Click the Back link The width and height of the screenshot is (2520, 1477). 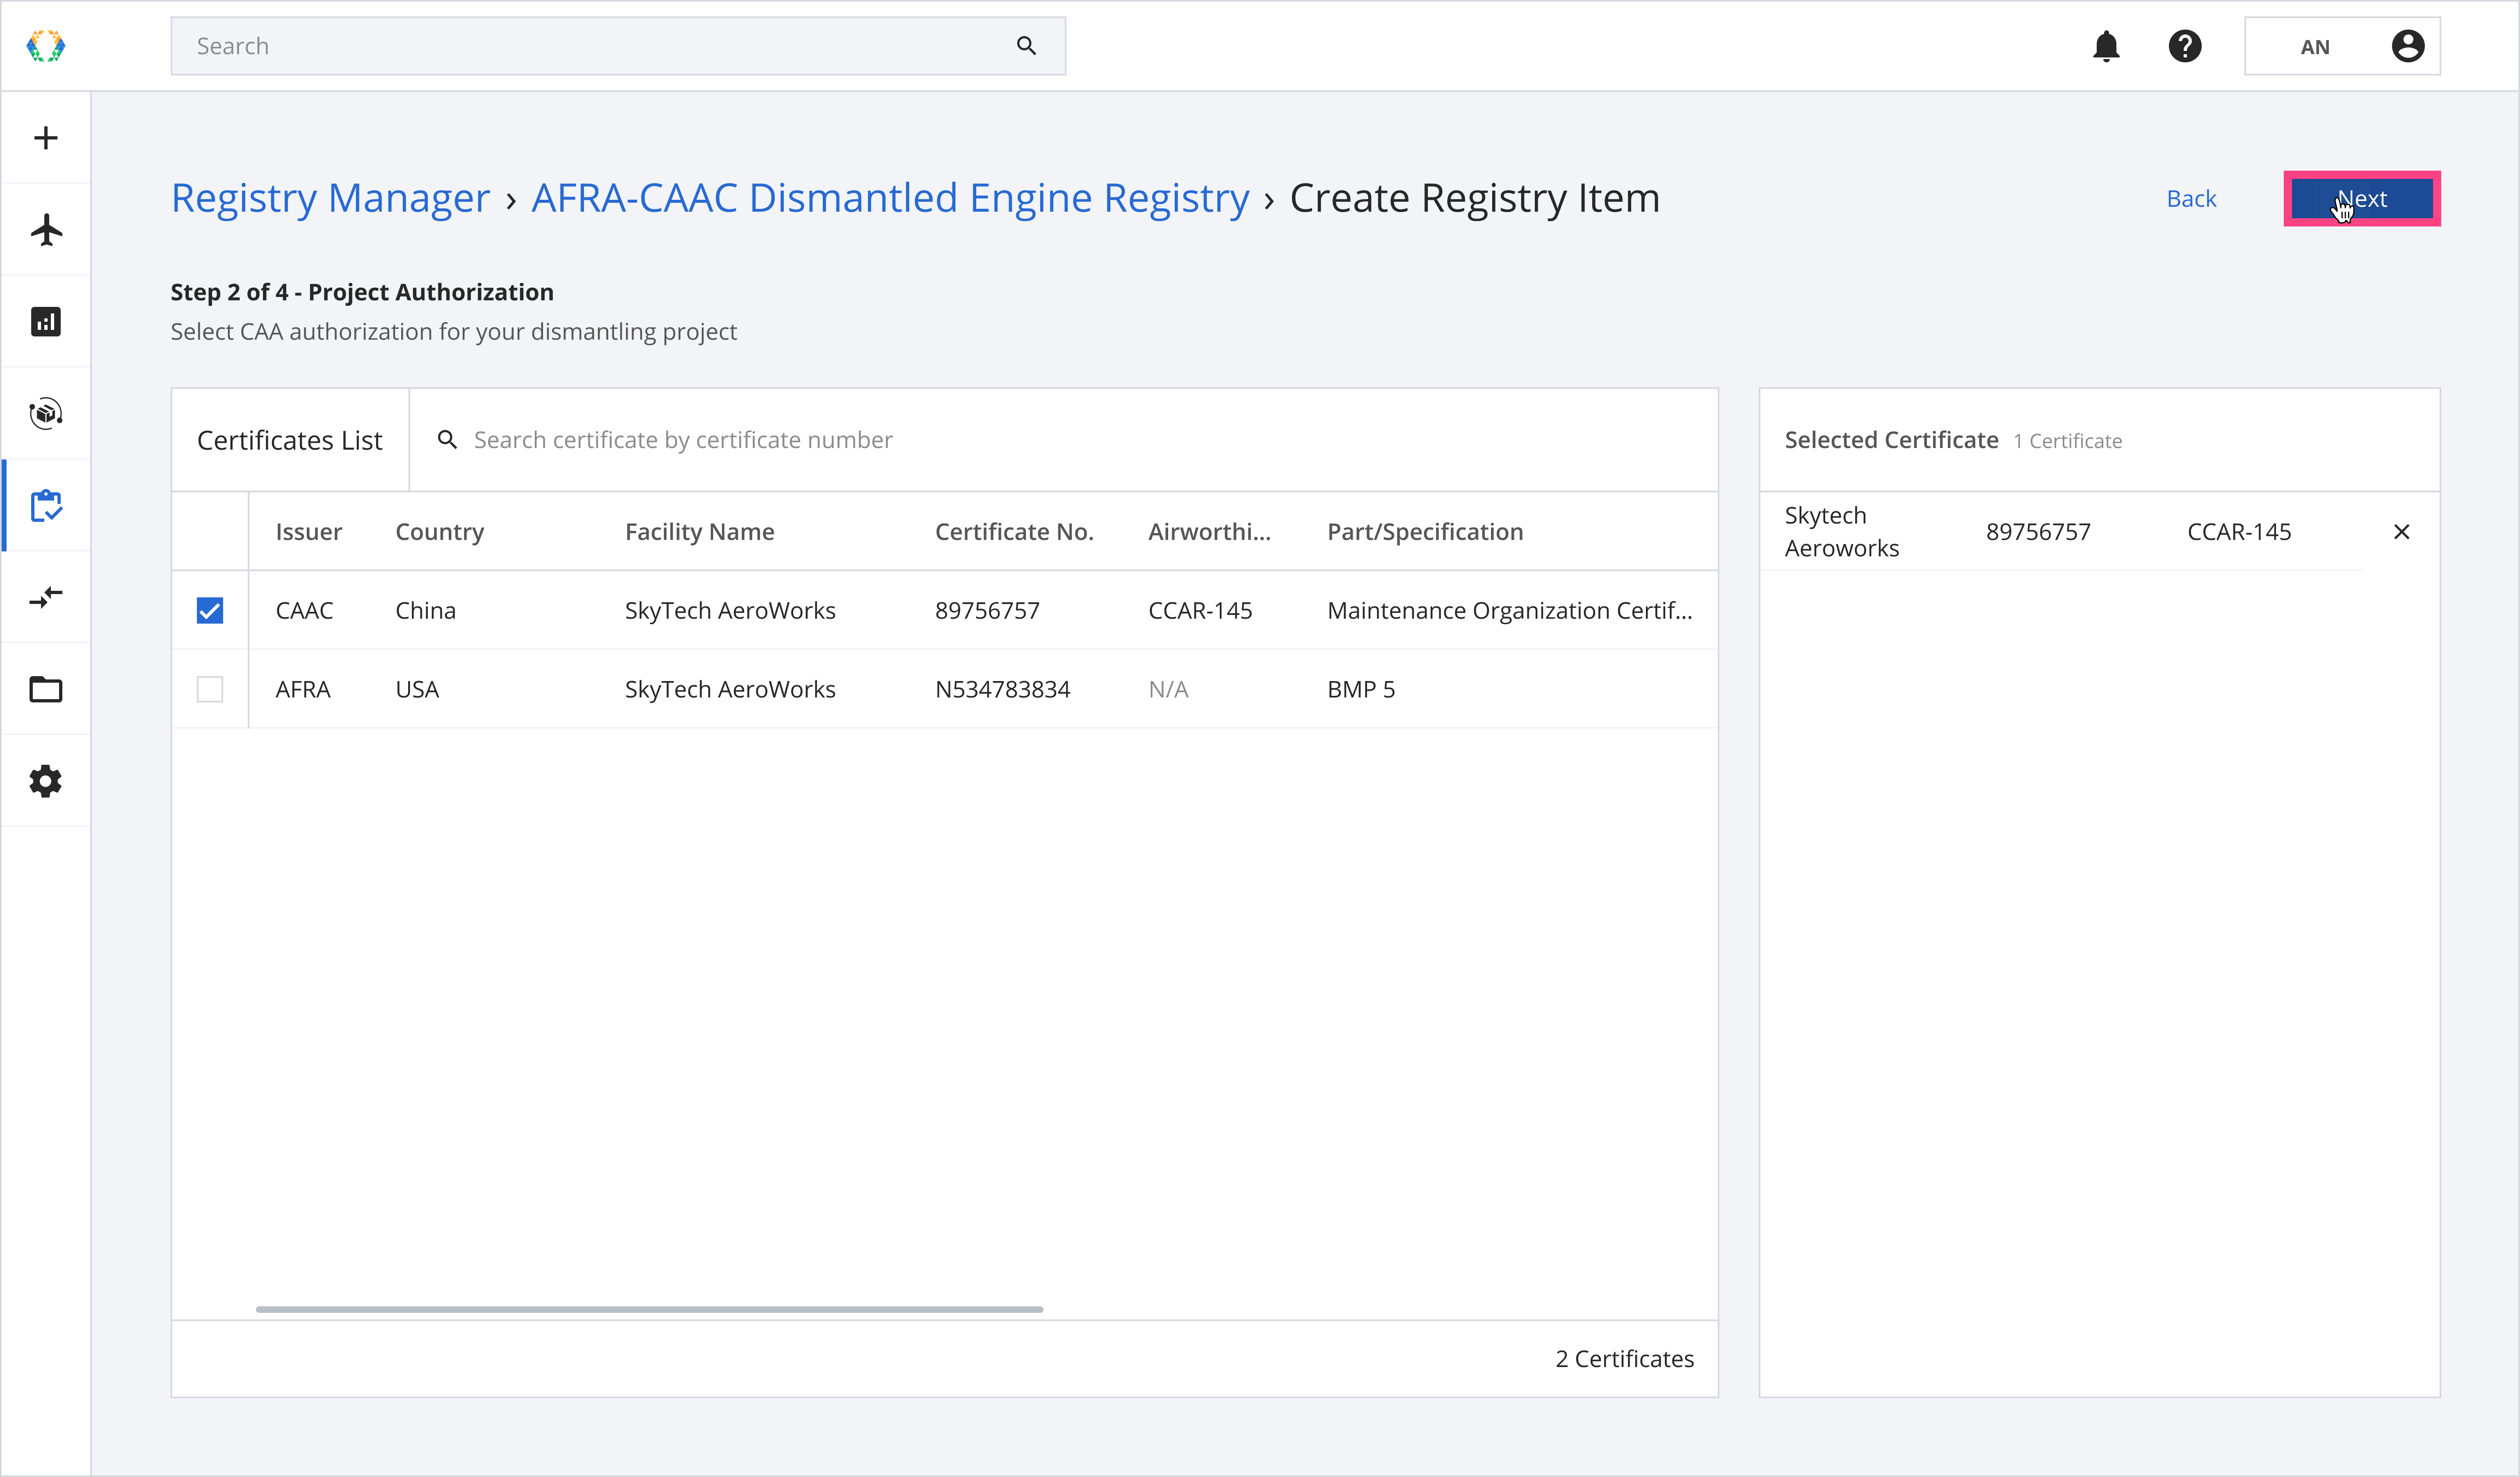pyautogui.click(x=2191, y=199)
